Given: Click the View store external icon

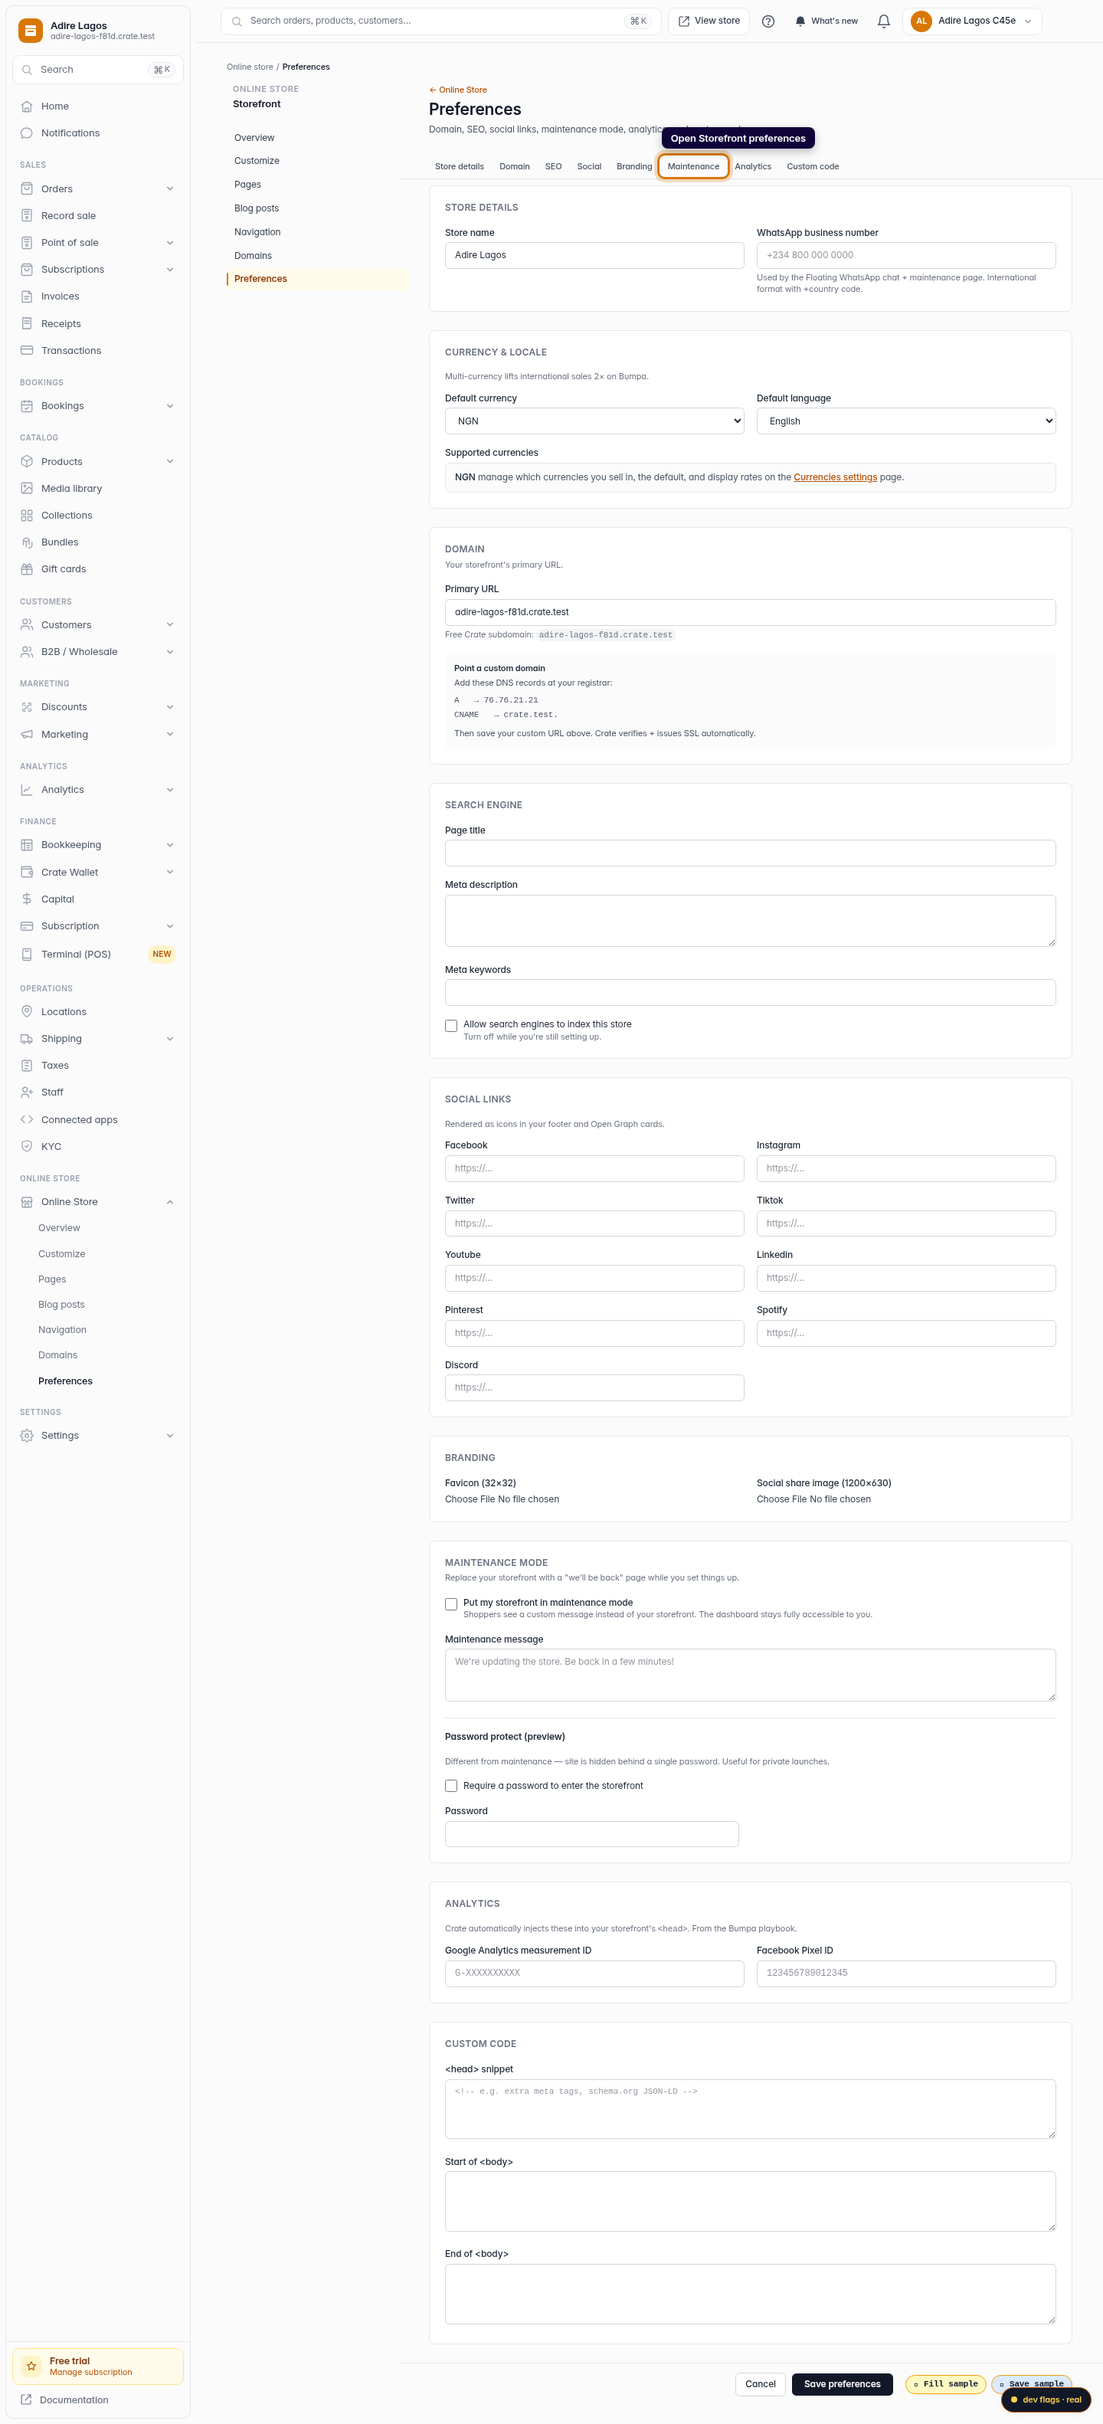Looking at the screenshot, I should (684, 21).
